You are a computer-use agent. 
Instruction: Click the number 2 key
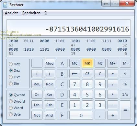tap(87, 105)
